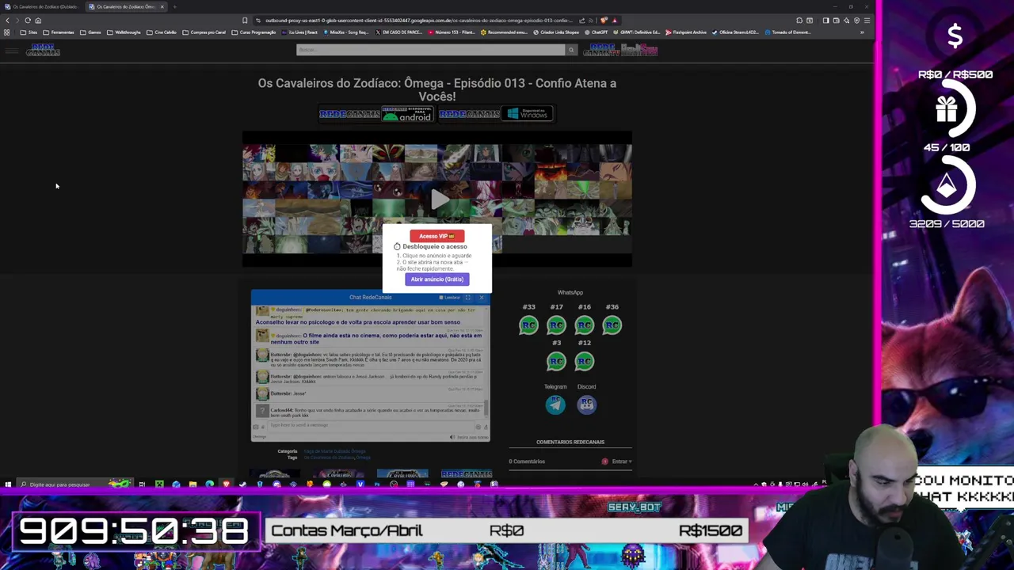This screenshot has height=570, width=1014.
Task: Open the ChatGPT bookmark
Action: point(596,32)
